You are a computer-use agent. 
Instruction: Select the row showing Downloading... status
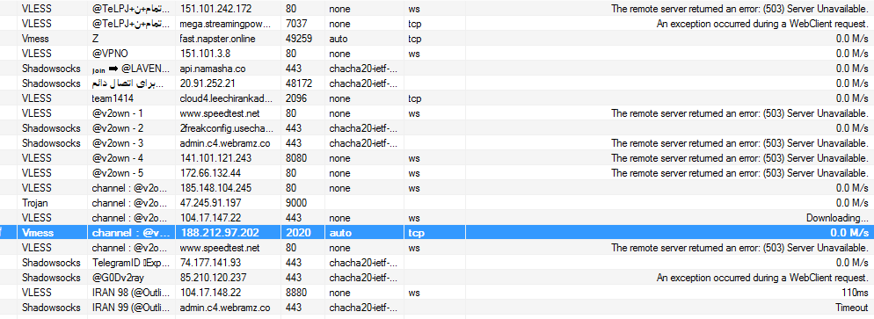(437, 217)
